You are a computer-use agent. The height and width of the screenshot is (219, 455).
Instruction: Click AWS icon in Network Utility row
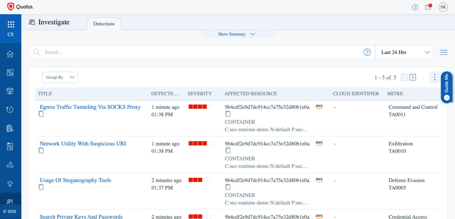tap(319, 143)
